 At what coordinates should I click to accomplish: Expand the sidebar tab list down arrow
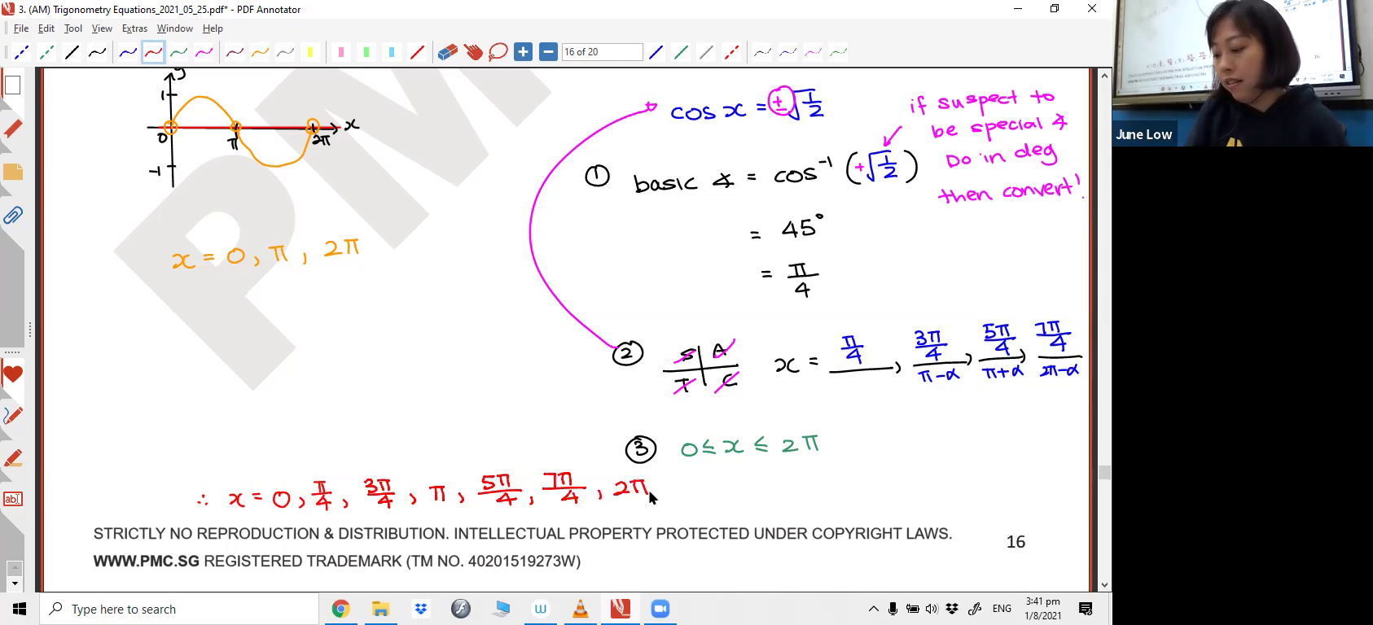tap(14, 584)
